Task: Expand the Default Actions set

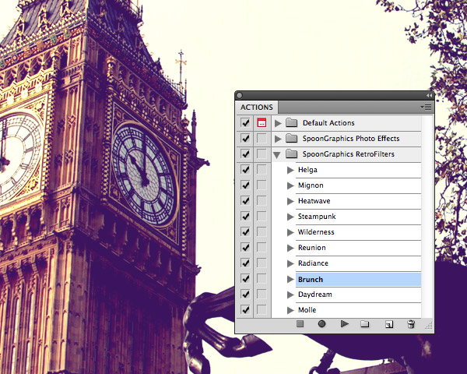Action: [278, 123]
